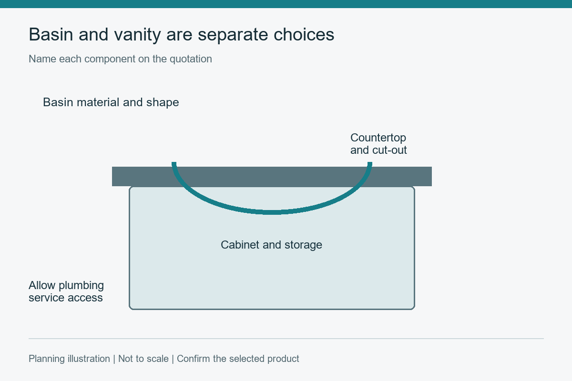Click the "Cabinet and storage" text
572x381 pixels.
tap(272, 245)
